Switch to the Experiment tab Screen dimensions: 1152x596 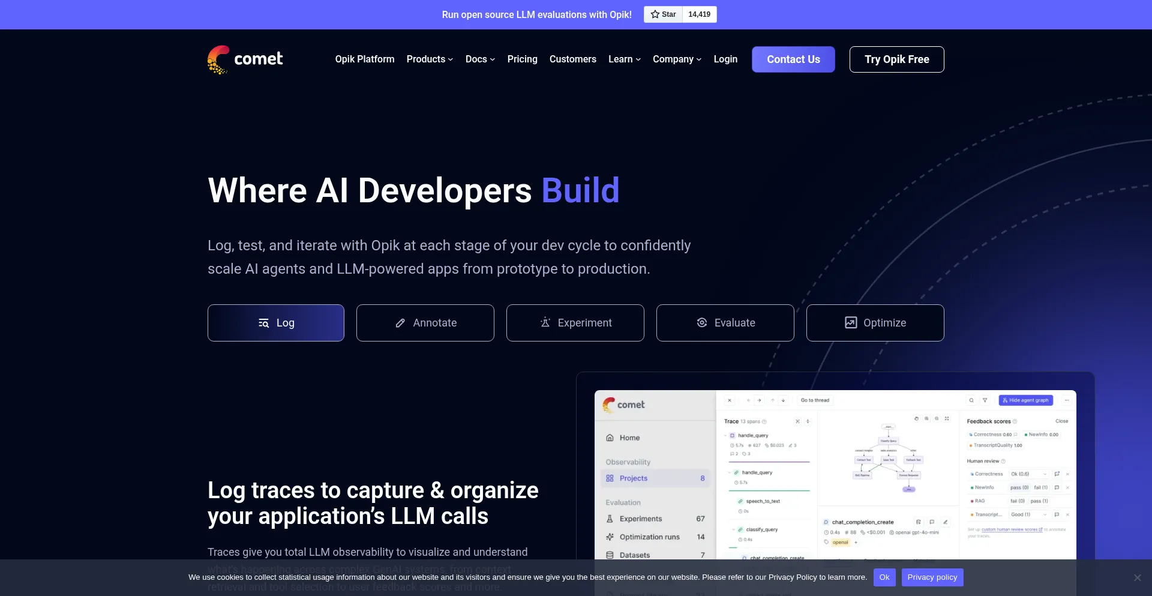pos(575,323)
